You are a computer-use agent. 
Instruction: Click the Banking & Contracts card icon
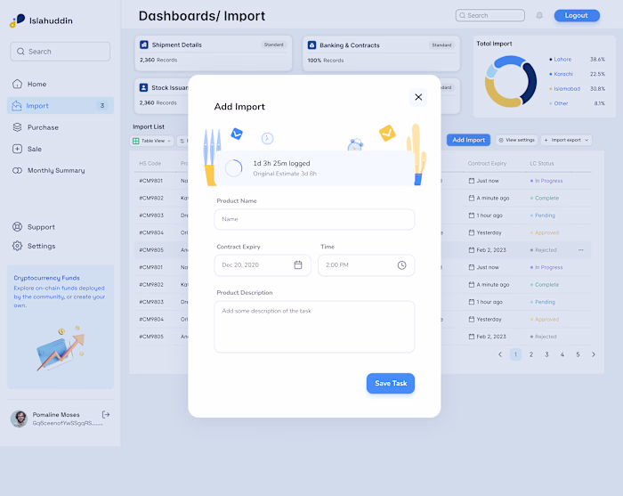311,45
